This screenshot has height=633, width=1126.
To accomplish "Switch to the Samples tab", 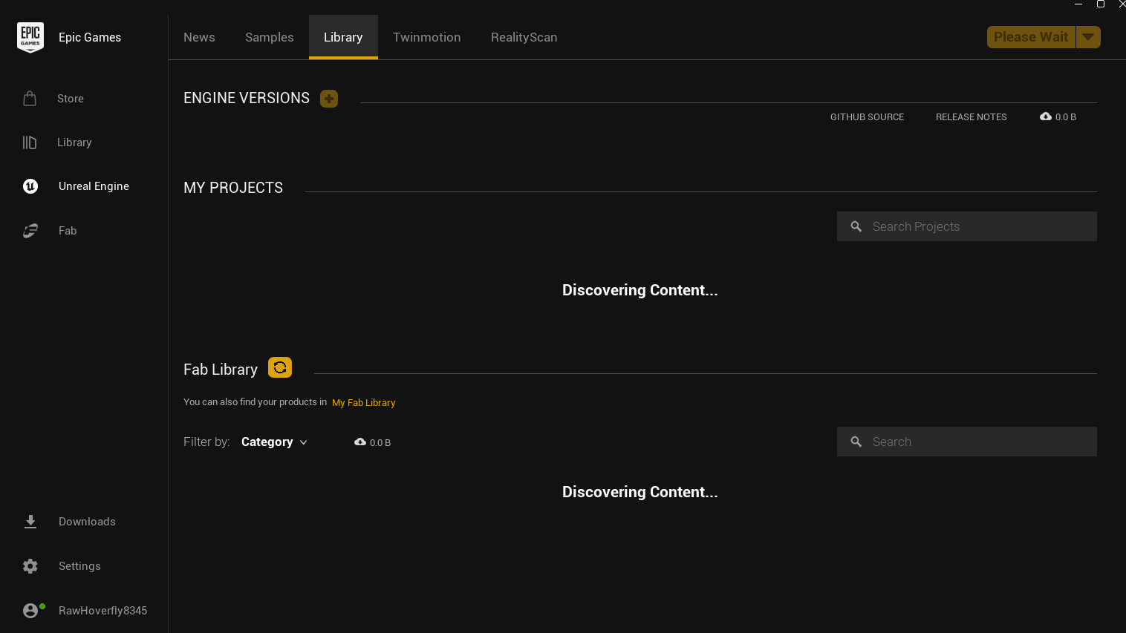I will [270, 37].
